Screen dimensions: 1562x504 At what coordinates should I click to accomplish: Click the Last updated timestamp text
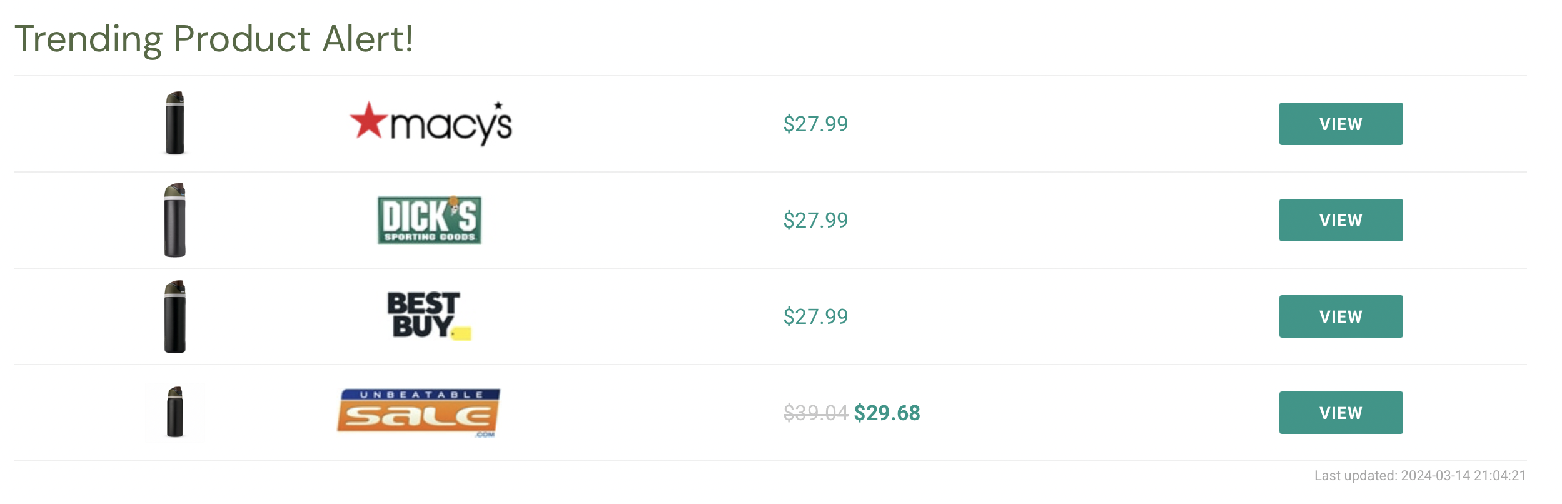[1420, 476]
